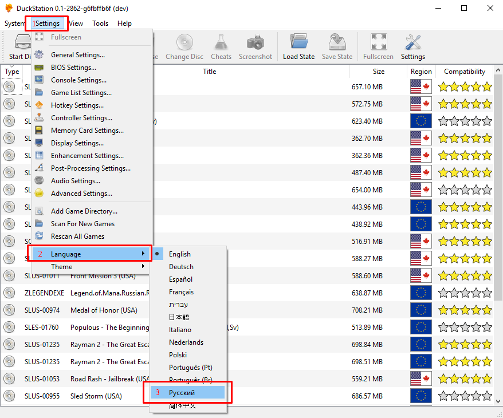503x418 pixels.
Task: Click the 708.21 MB size cell
Action: click(x=367, y=310)
